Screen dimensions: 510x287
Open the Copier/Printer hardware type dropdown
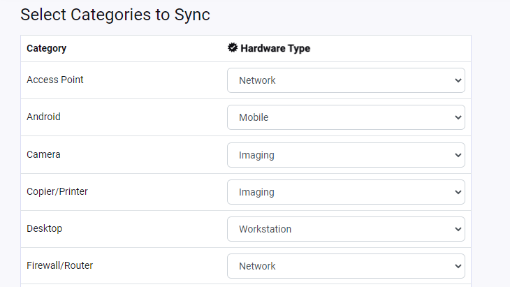tap(346, 192)
